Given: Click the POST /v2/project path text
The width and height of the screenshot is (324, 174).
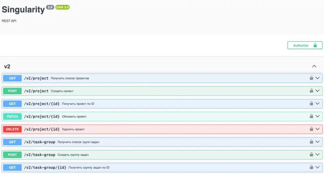Looking at the screenshot, I should pyautogui.click(x=36, y=91).
